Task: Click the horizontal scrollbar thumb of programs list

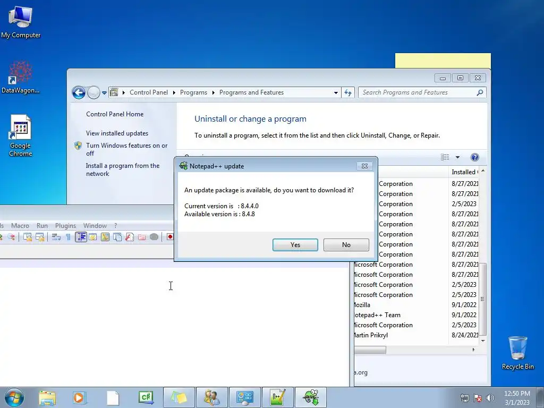Action: tap(370, 350)
